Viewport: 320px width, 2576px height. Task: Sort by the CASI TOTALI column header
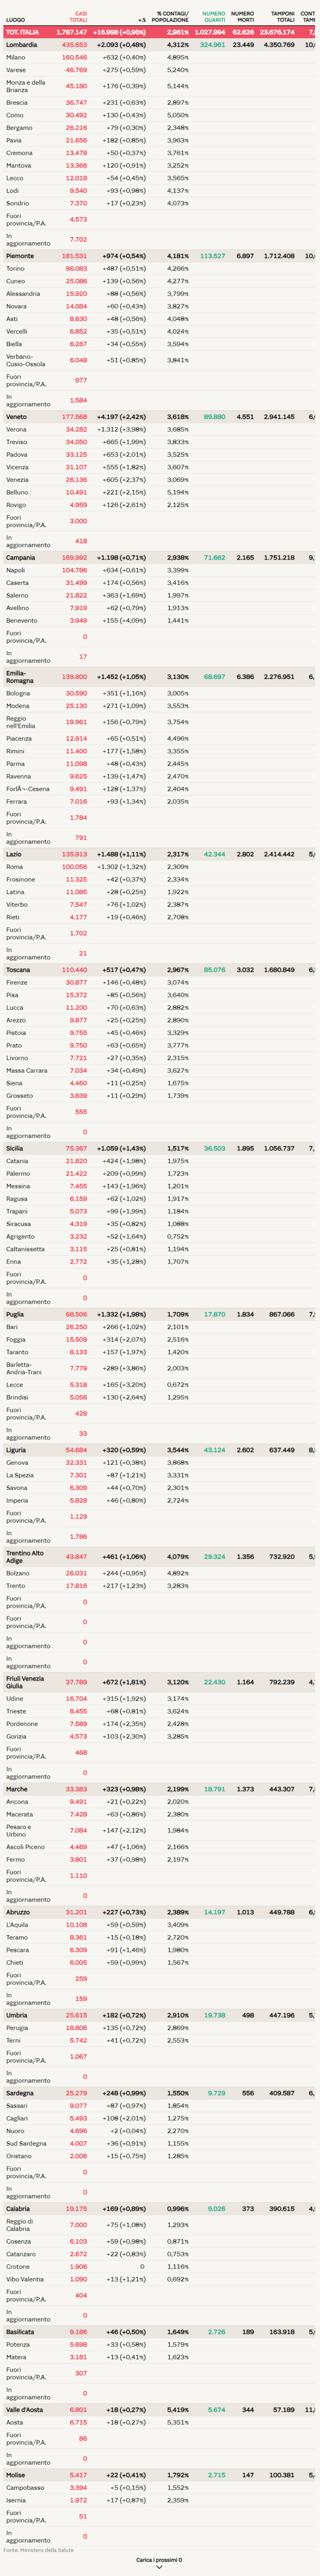(x=78, y=17)
